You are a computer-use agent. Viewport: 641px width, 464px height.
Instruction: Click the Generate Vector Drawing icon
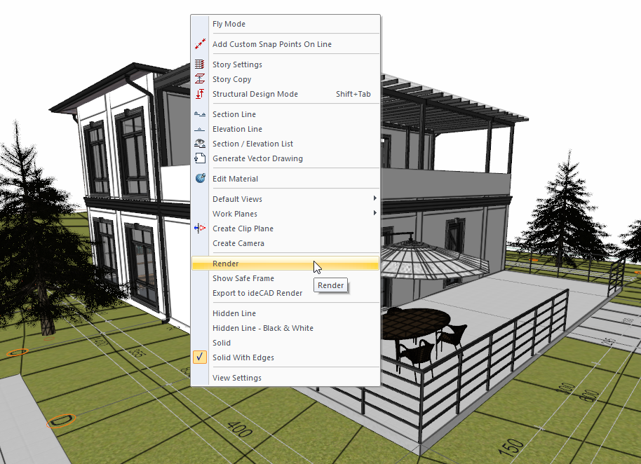point(200,158)
